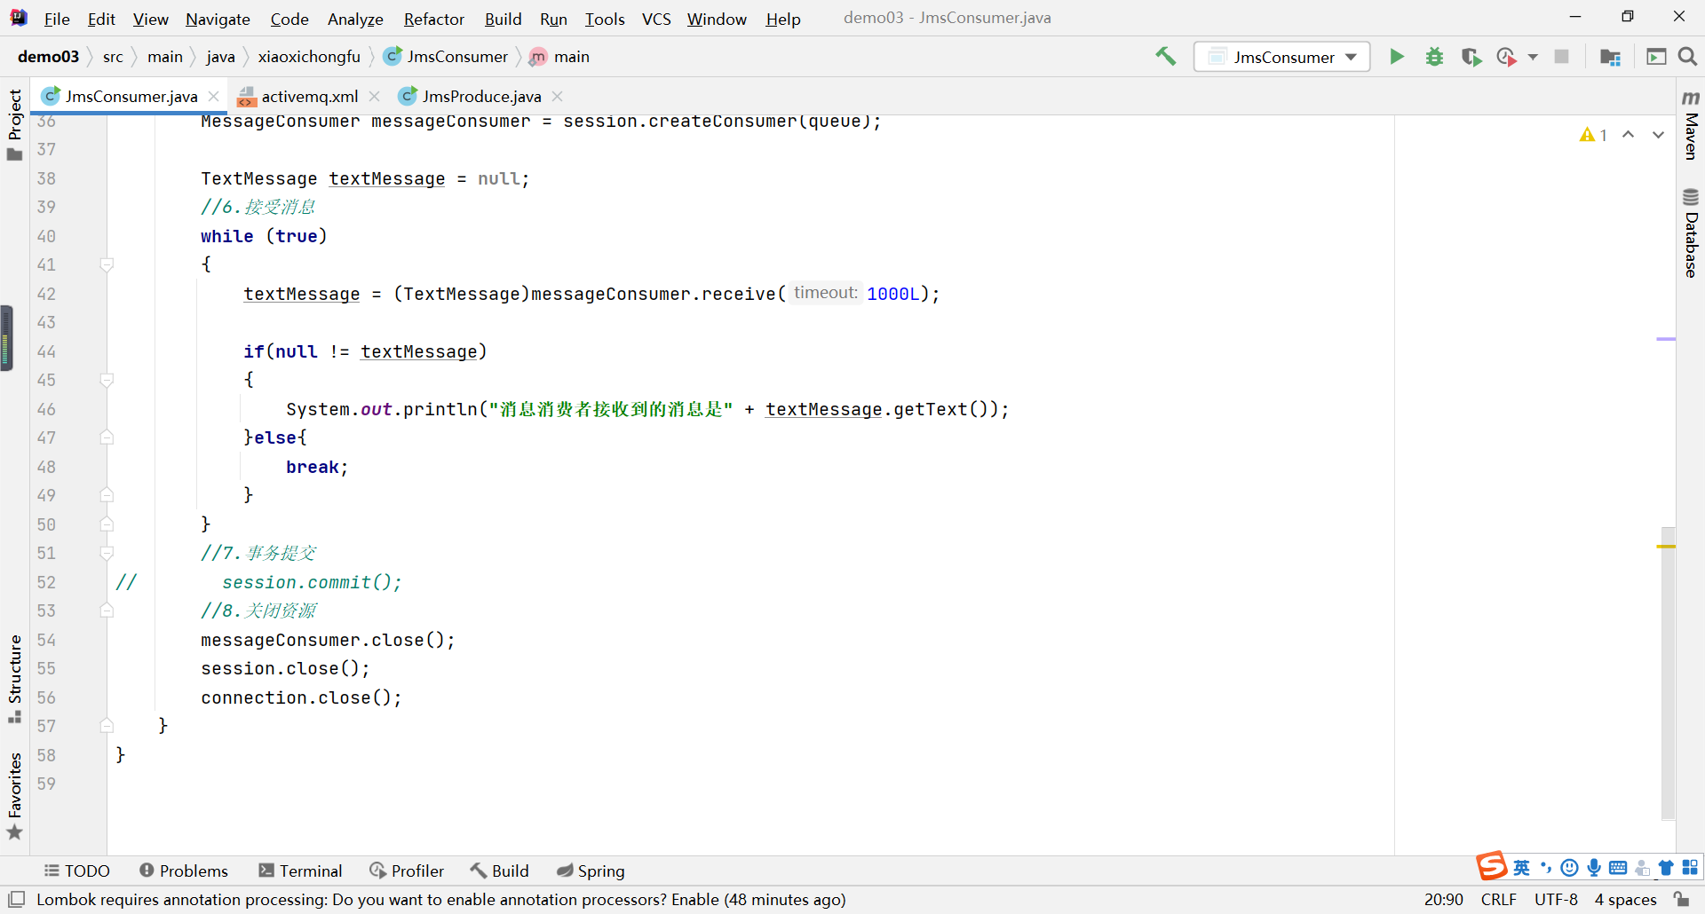Click the editor vertical scrollbar thumb
1705x914 pixels.
(x=1668, y=673)
